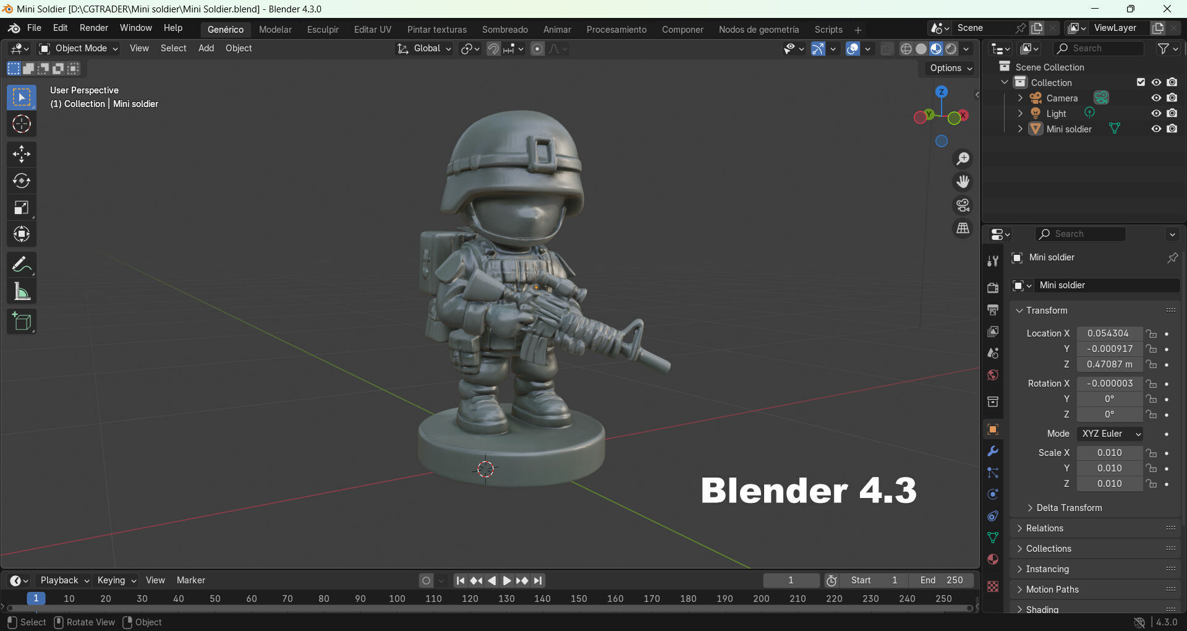The width and height of the screenshot is (1187, 631).
Task: Toggle X-ray mode in viewport header
Action: click(x=886, y=49)
